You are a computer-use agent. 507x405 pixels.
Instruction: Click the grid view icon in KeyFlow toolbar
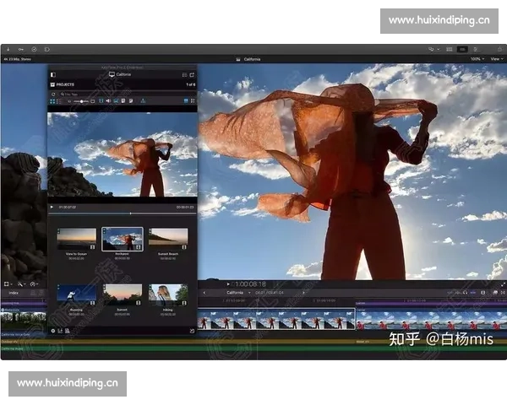coord(52,101)
